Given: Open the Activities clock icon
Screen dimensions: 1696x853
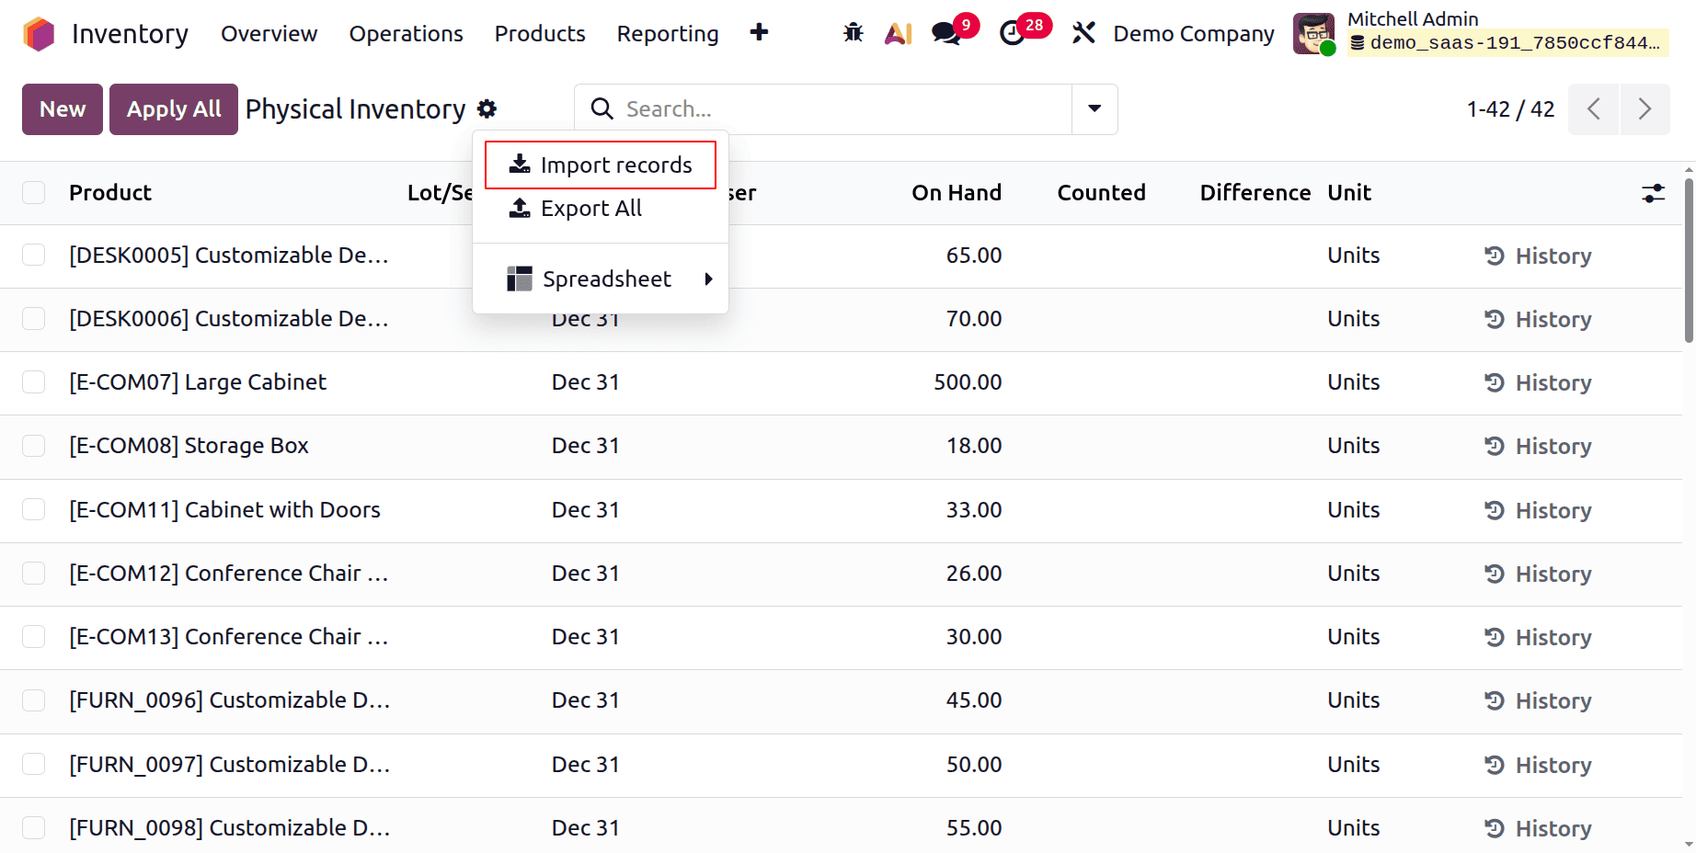Looking at the screenshot, I should click(1014, 33).
